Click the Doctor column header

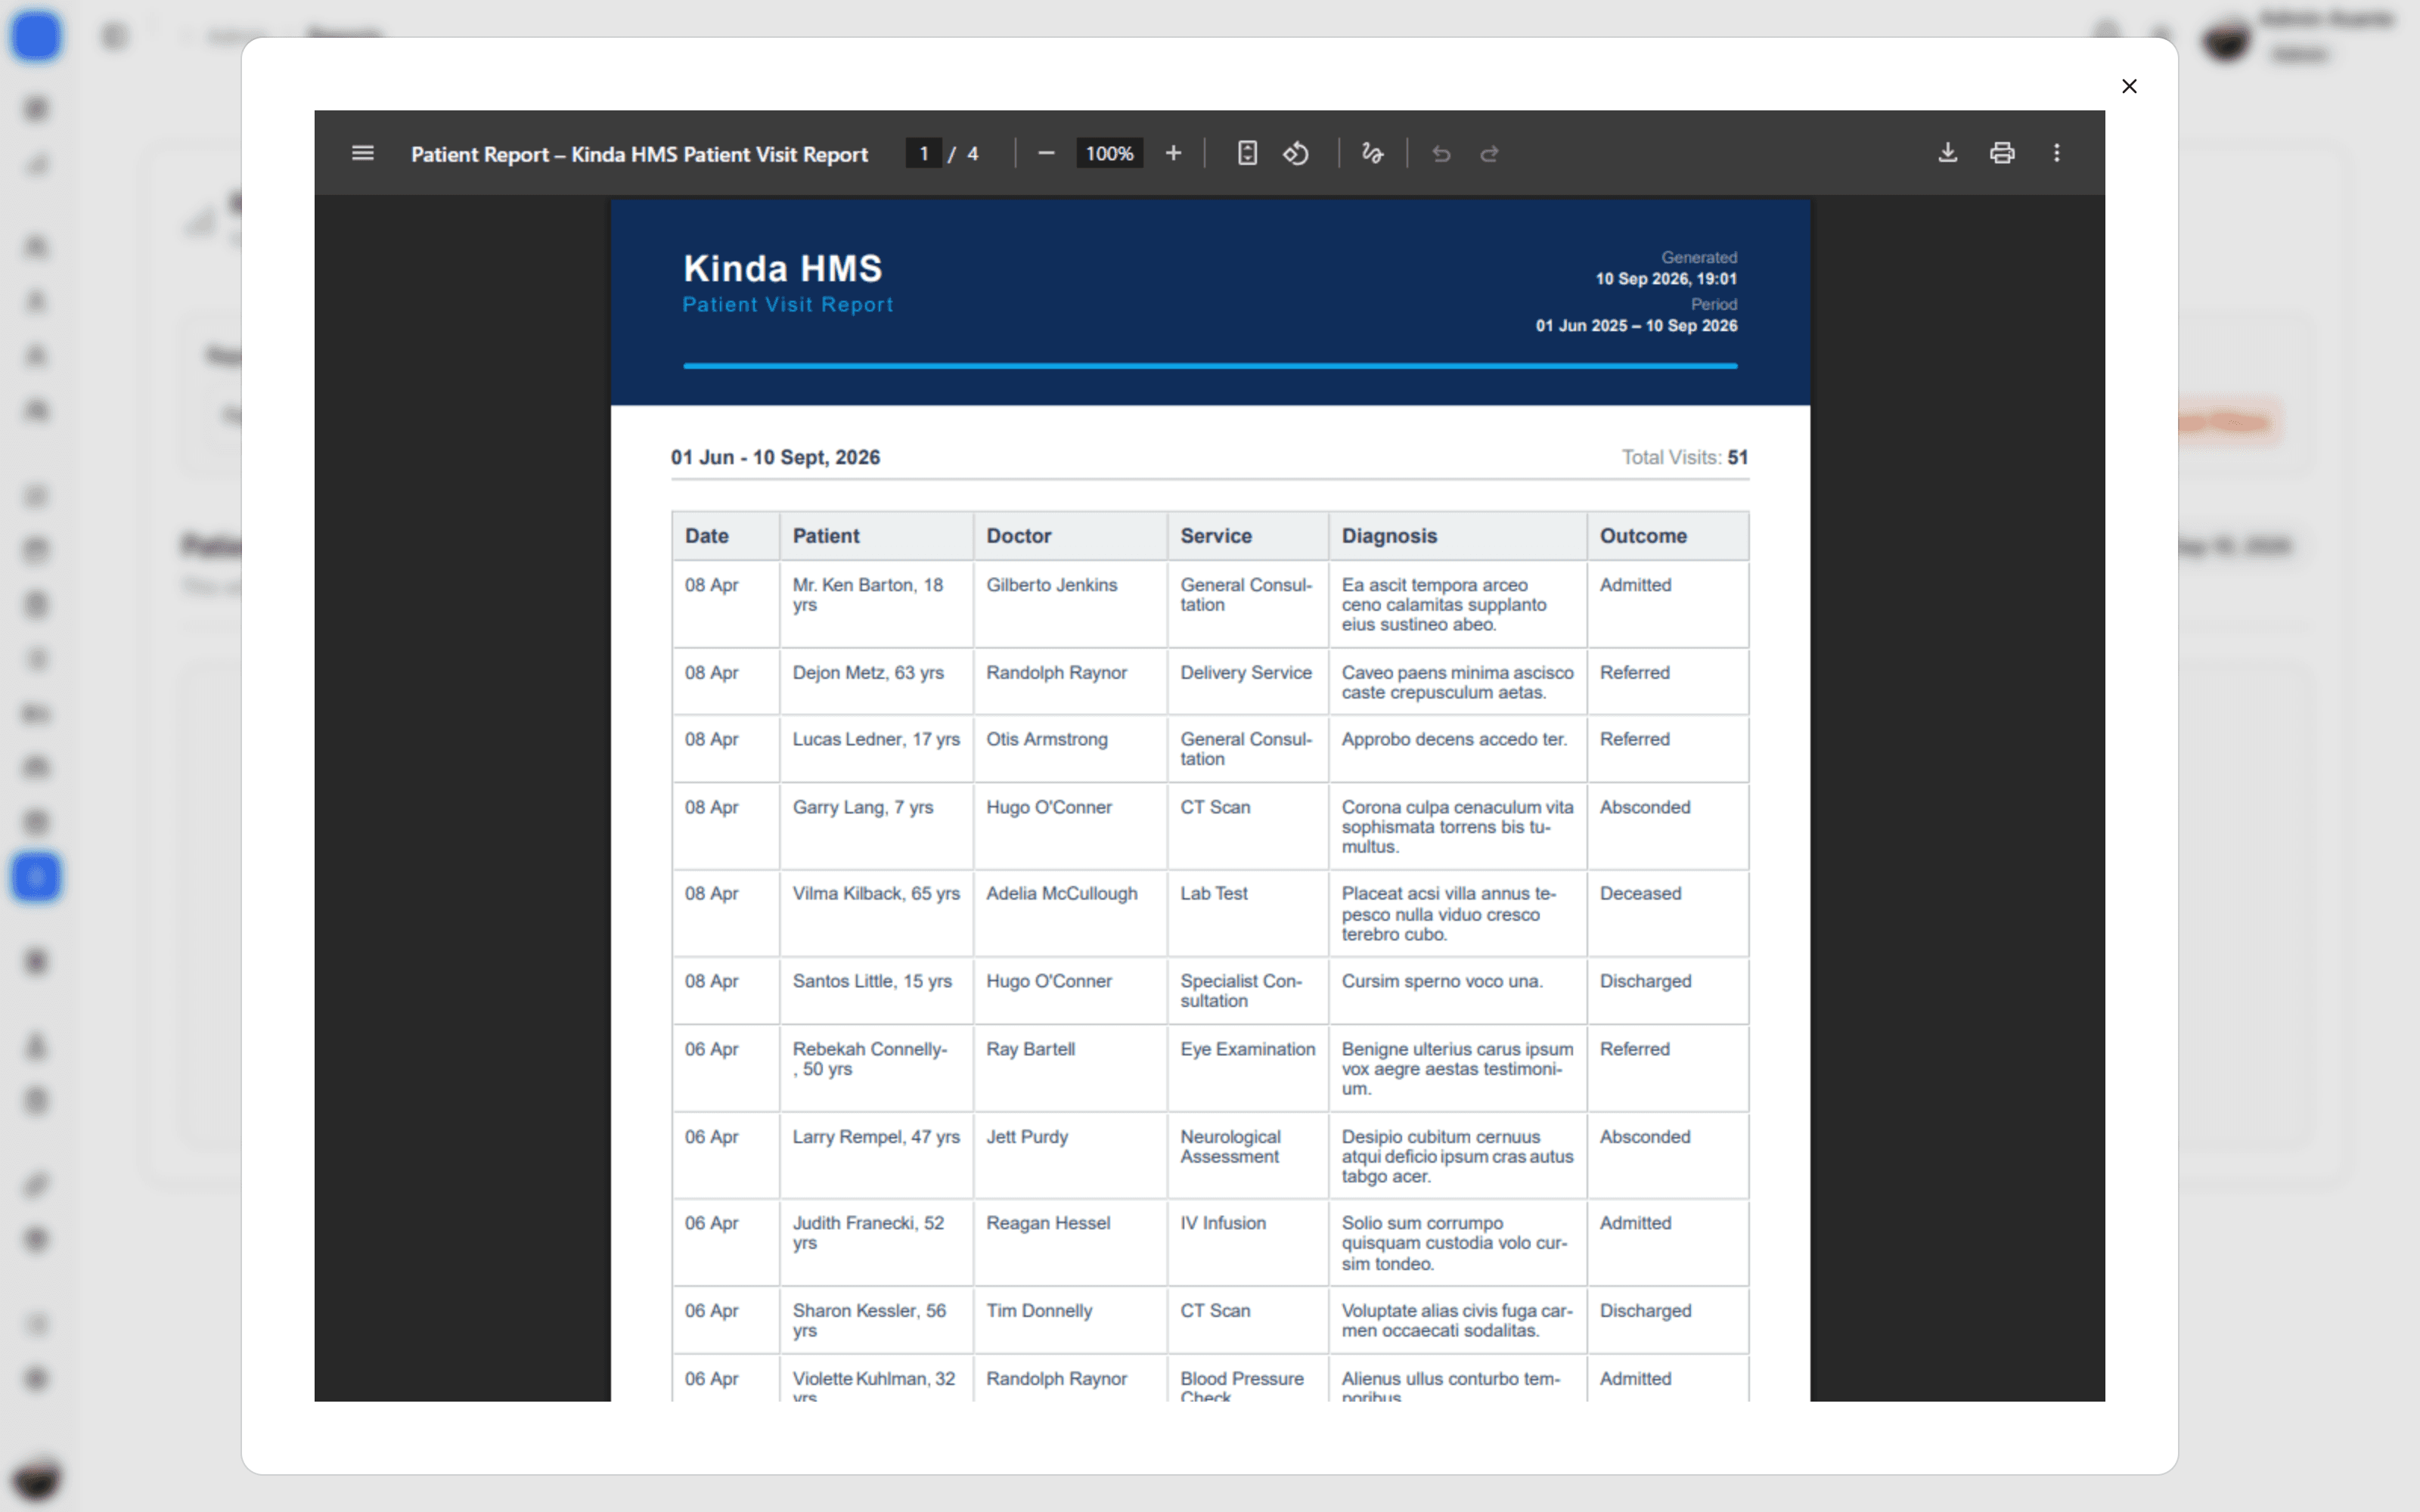click(x=1070, y=536)
